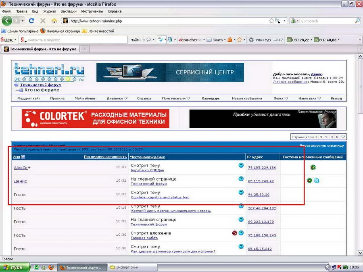
Task: Click the red attachment icon in Галерея работ row
Action: (x=234, y=233)
